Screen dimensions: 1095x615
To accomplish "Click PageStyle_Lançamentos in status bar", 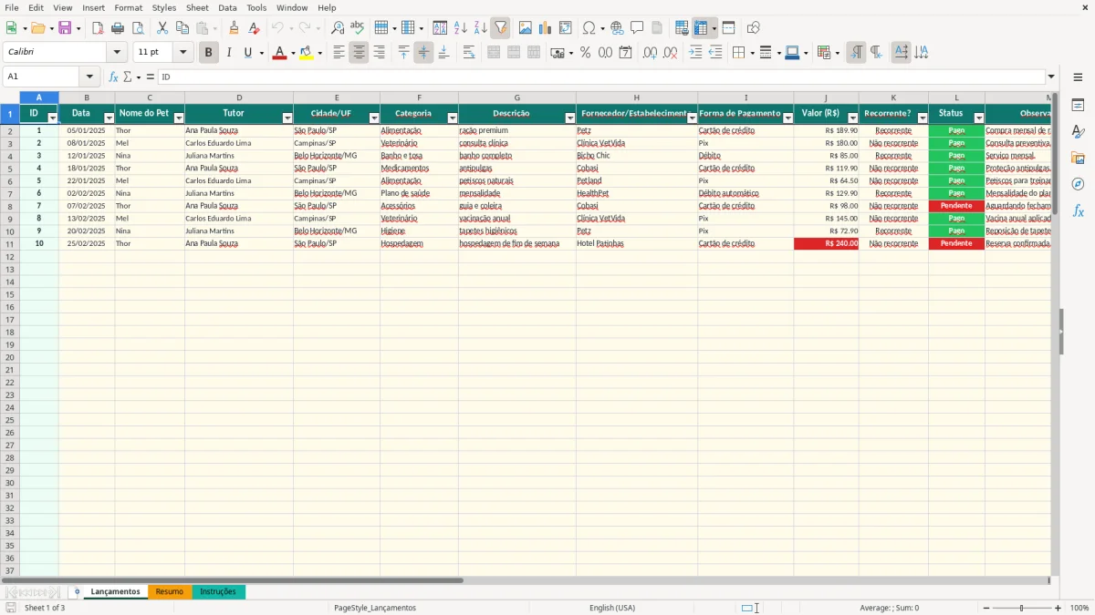I will click(375, 608).
